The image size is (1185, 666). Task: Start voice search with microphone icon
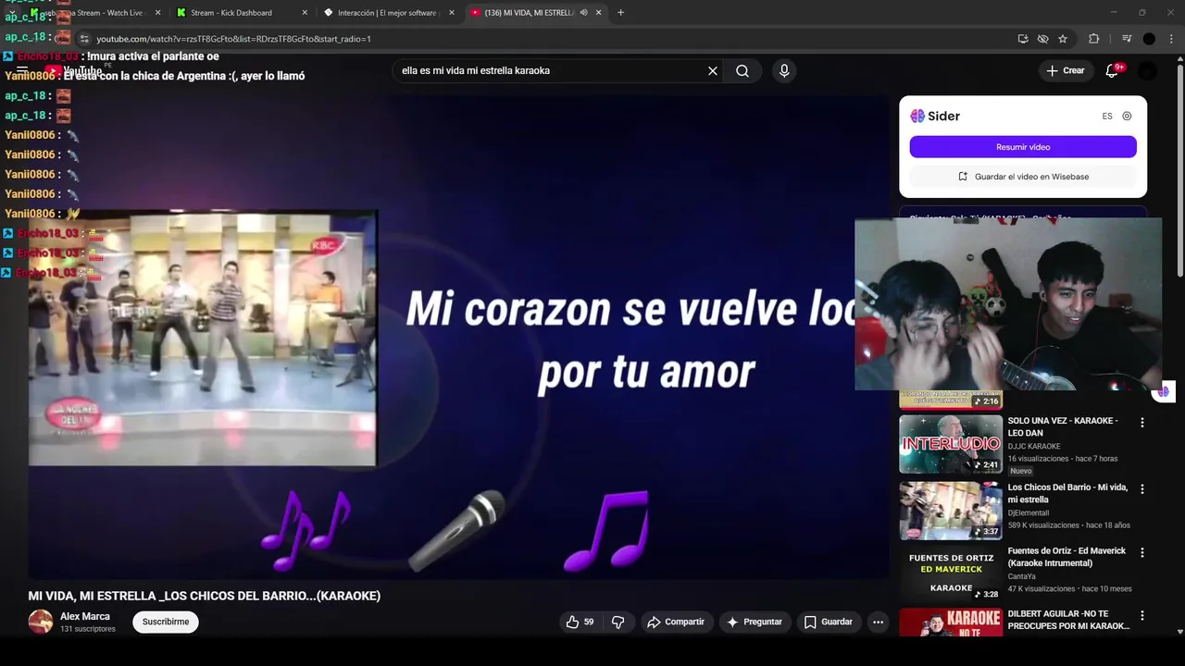[784, 70]
